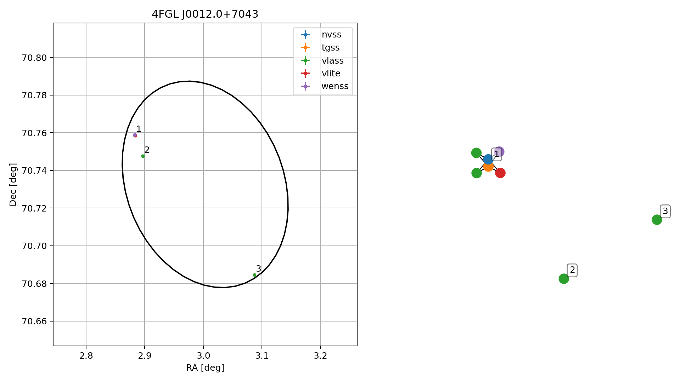The height and width of the screenshot is (382, 680).
Task: Click the x-axis tick label '2.8'
Action: (86, 356)
